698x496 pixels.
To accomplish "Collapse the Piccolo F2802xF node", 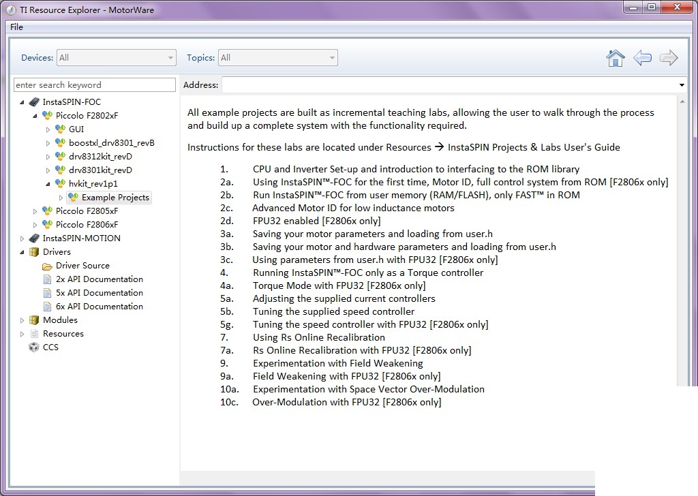I will click(35, 116).
